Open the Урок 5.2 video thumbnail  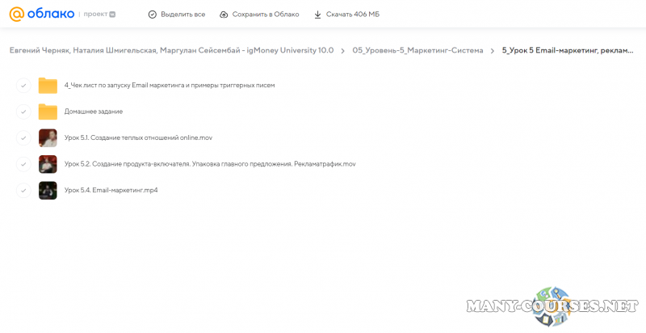48,164
